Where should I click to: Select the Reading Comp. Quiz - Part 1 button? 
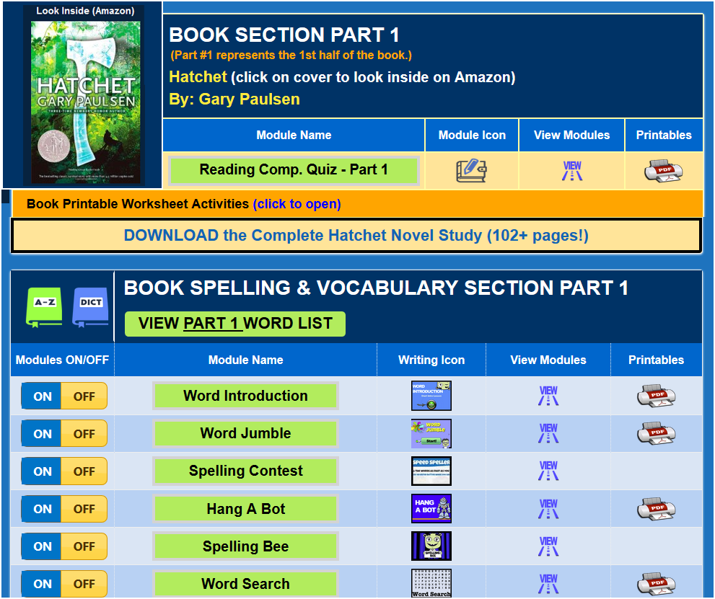[x=294, y=170]
